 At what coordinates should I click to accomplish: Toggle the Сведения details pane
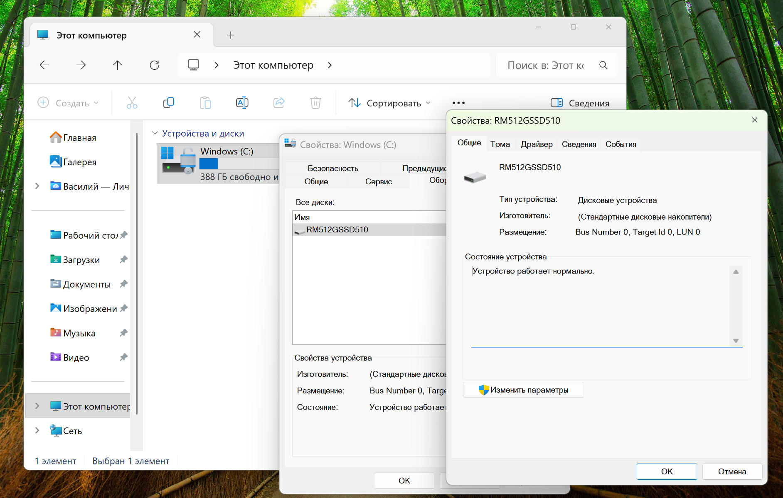pyautogui.click(x=580, y=103)
